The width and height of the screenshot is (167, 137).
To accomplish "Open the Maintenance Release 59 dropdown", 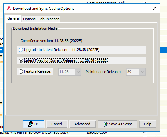I will point(136,72).
